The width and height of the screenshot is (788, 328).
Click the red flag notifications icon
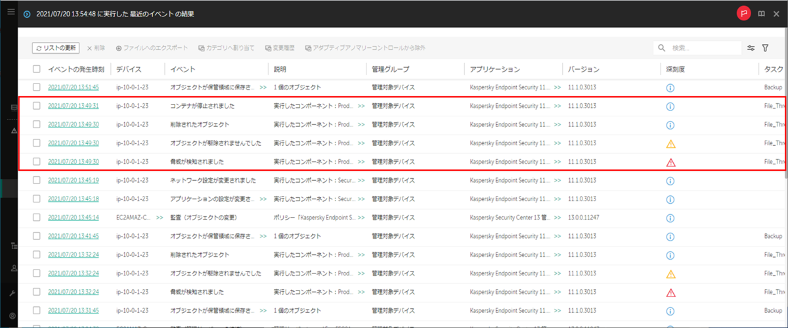coord(743,13)
